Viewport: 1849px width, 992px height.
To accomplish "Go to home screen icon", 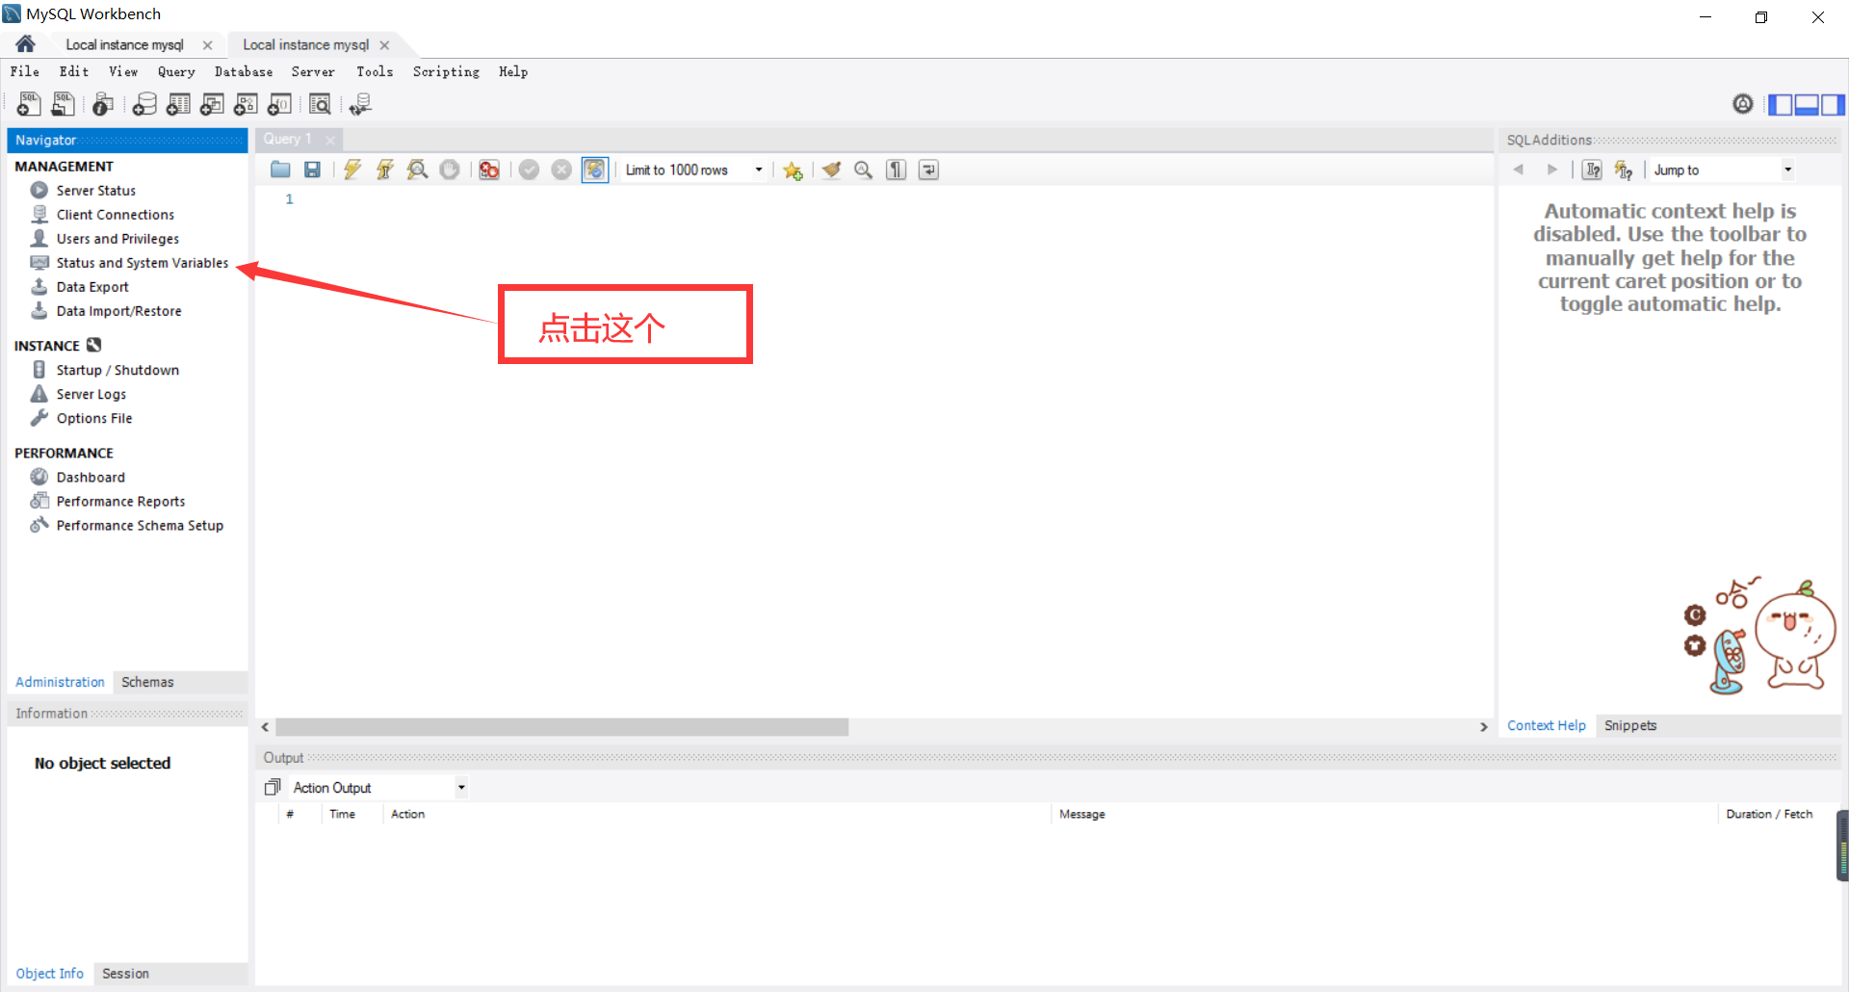I will pos(26,44).
